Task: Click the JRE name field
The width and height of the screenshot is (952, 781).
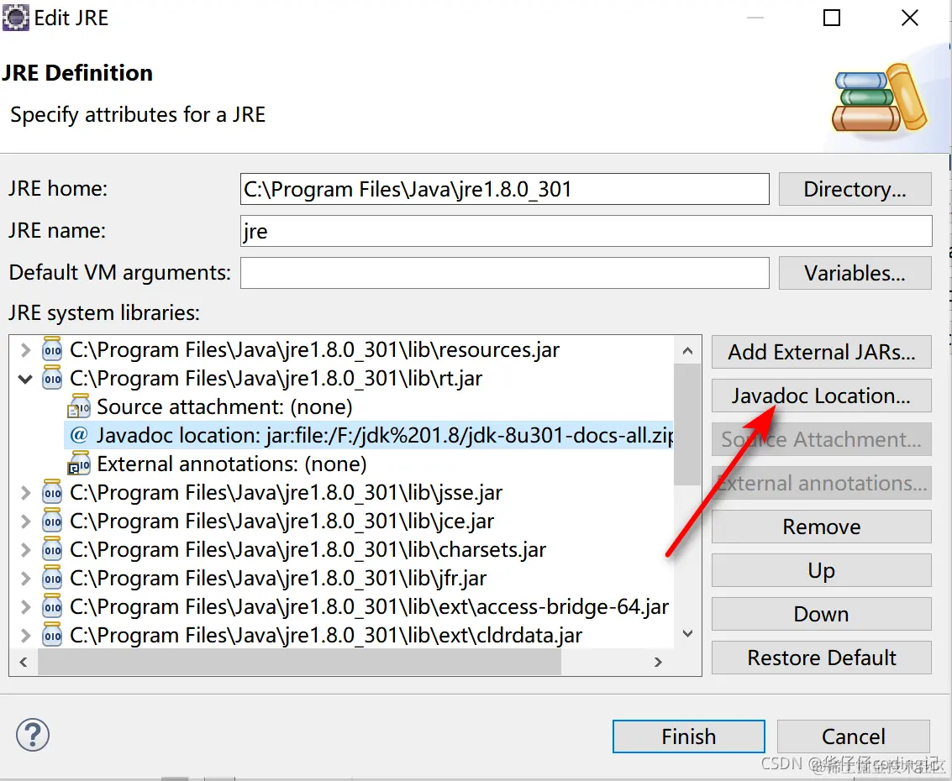Action: coord(586,231)
